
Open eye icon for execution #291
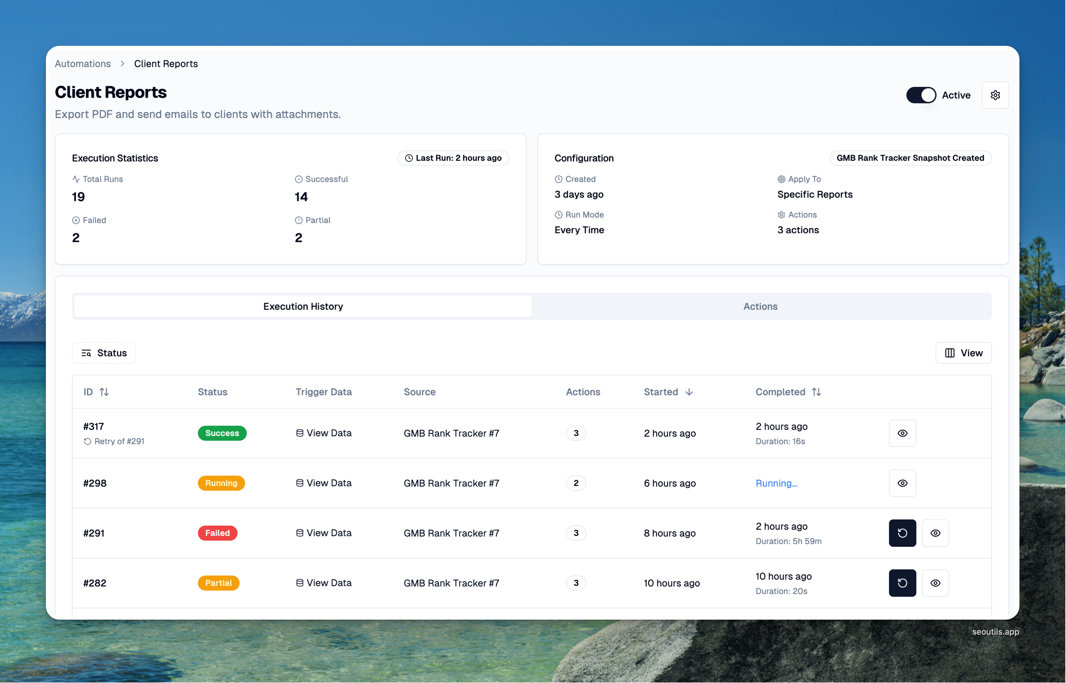click(x=935, y=533)
